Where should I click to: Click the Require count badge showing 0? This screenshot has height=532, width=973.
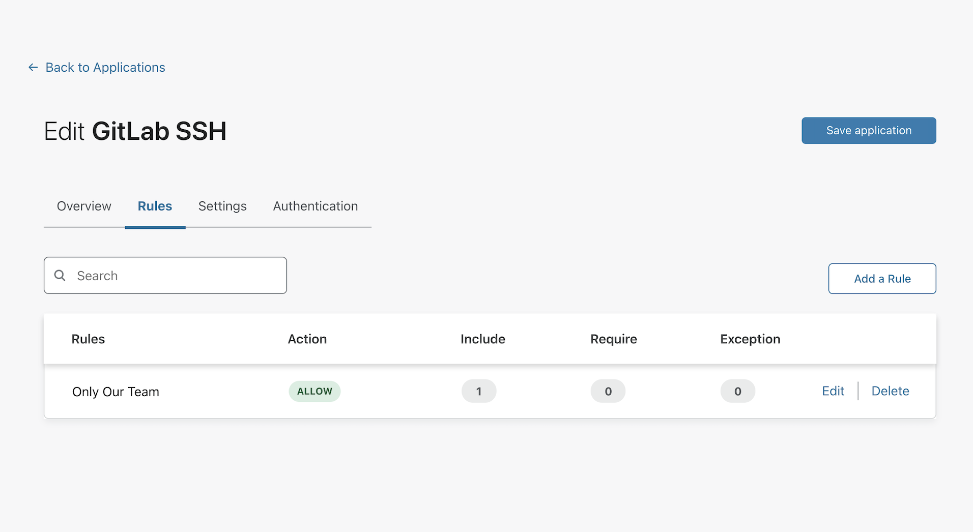608,391
